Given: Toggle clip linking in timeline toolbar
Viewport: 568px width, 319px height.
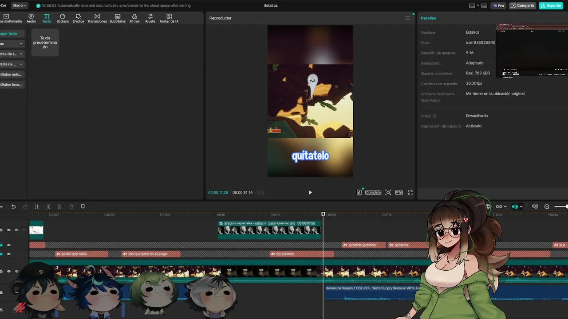Looking at the screenshot, I should click(x=499, y=206).
